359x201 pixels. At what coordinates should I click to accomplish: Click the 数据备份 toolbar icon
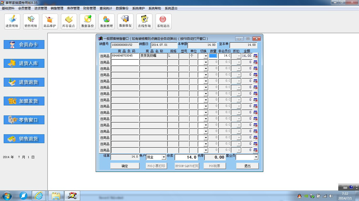click(x=88, y=21)
